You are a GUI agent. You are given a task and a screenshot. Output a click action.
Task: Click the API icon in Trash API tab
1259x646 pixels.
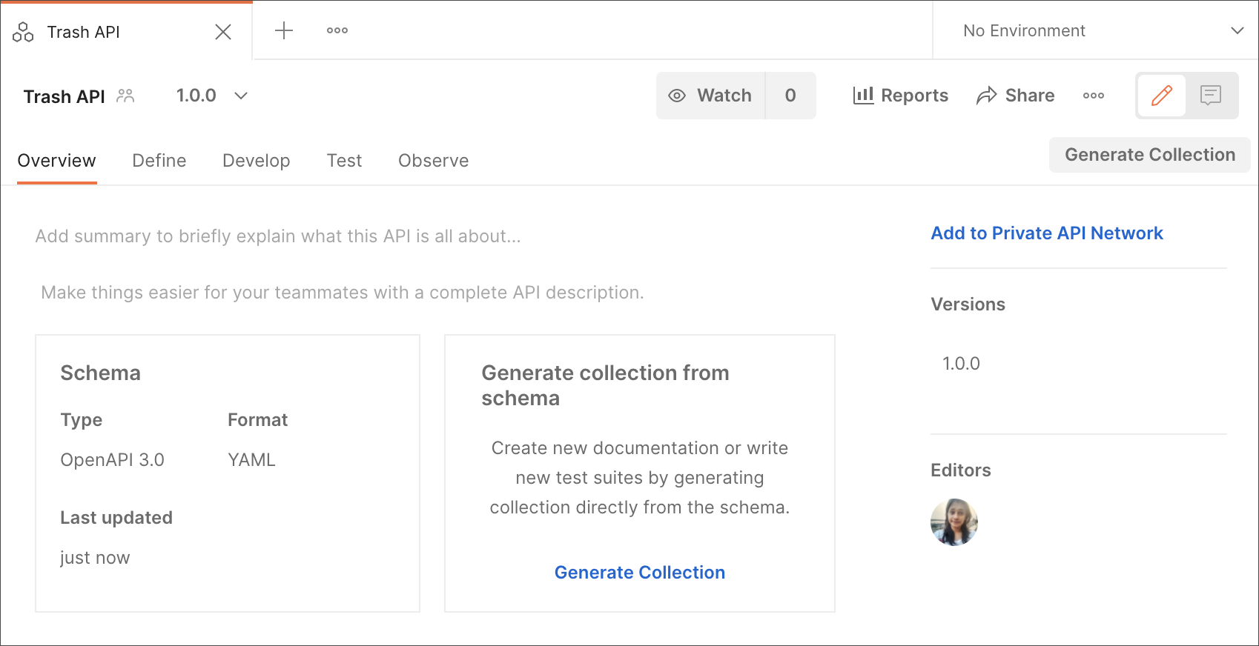pos(23,32)
